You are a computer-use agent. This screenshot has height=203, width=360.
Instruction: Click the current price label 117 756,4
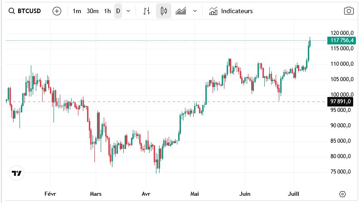342,41
